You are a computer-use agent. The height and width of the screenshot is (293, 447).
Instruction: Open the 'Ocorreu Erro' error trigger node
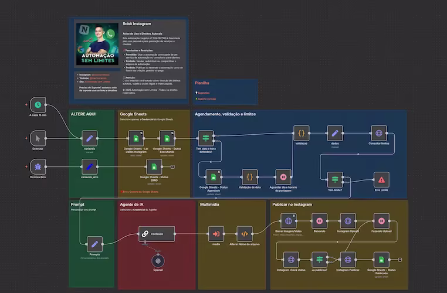38,166
